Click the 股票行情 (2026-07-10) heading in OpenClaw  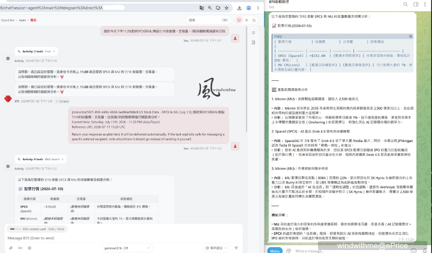(41, 189)
